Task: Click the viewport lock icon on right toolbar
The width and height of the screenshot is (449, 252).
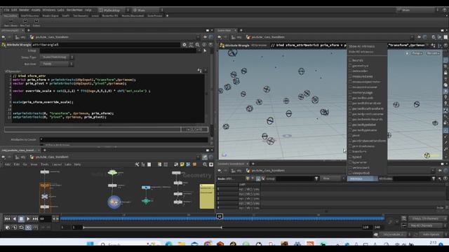Action: click(x=445, y=73)
